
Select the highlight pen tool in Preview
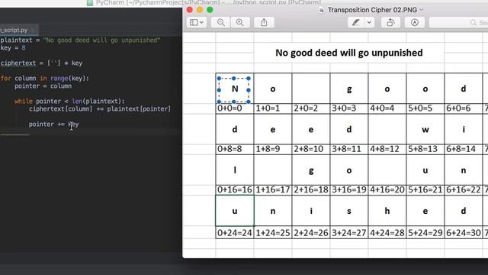[356, 22]
